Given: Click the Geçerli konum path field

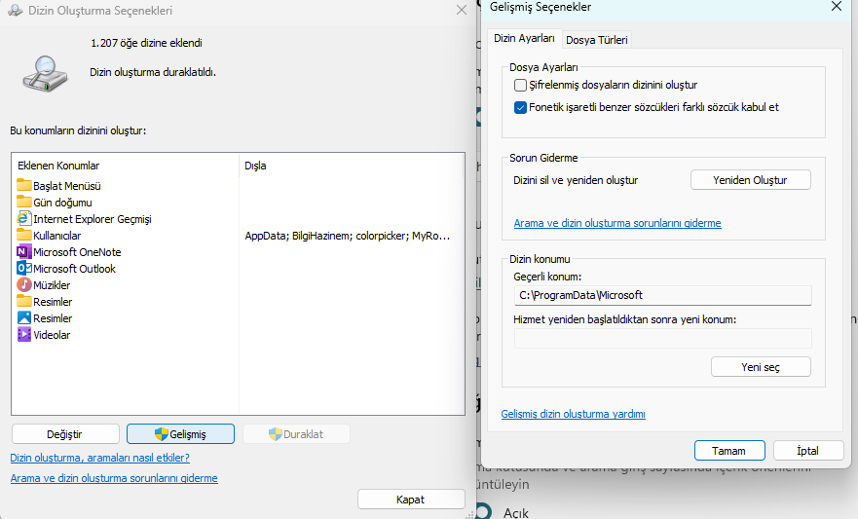Looking at the screenshot, I should point(662,295).
